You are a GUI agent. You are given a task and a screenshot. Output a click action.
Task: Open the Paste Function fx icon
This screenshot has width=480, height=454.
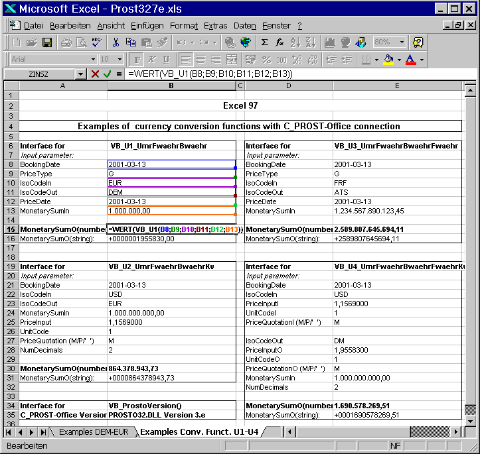pos(280,42)
